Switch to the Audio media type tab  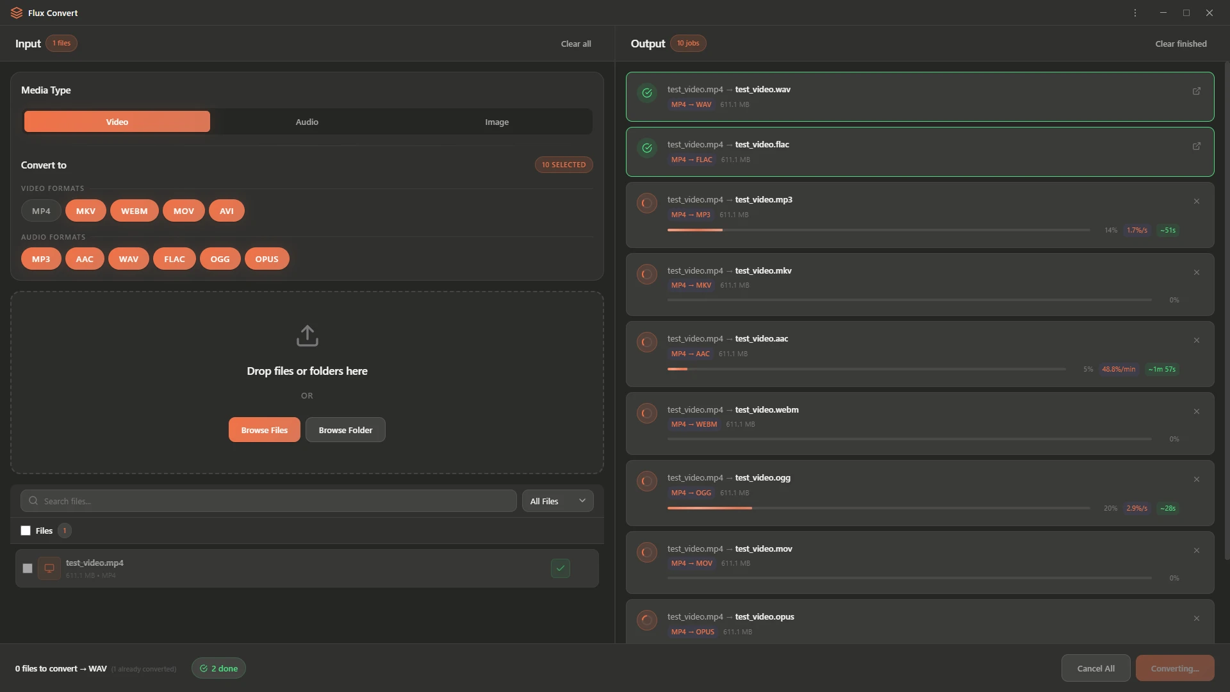click(x=307, y=122)
